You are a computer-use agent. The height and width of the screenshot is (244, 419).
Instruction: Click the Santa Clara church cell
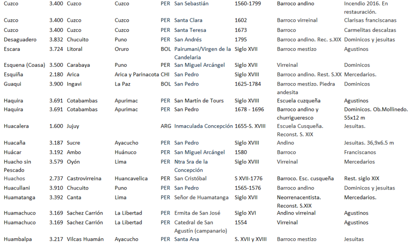coord(188,20)
